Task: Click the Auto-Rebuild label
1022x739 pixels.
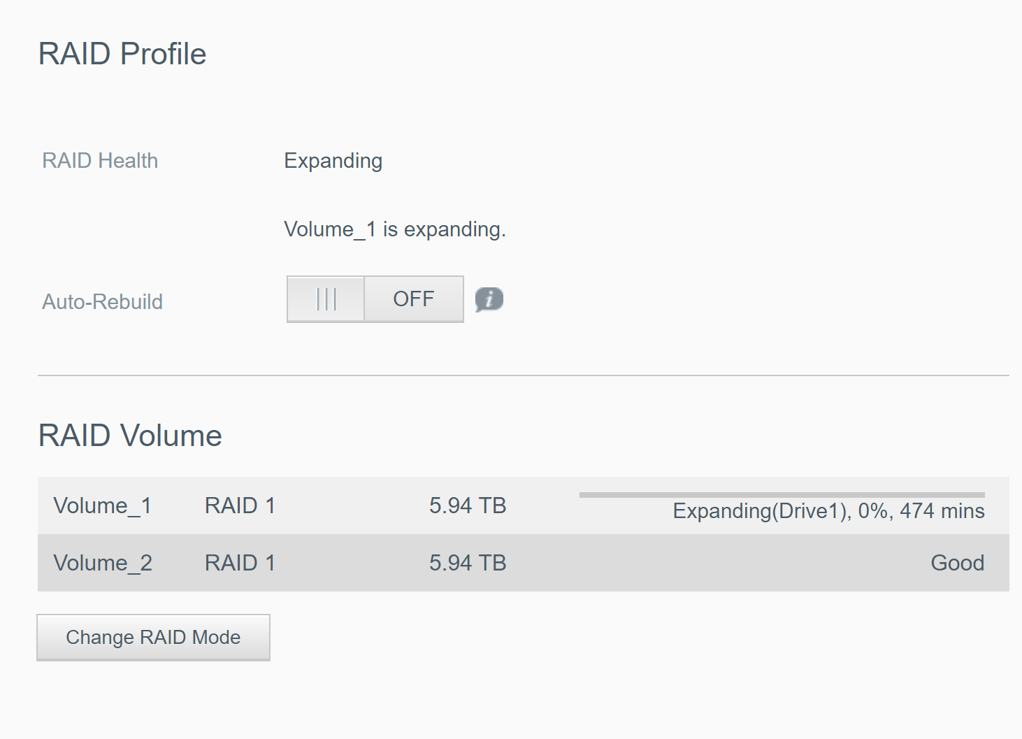Action: [102, 302]
